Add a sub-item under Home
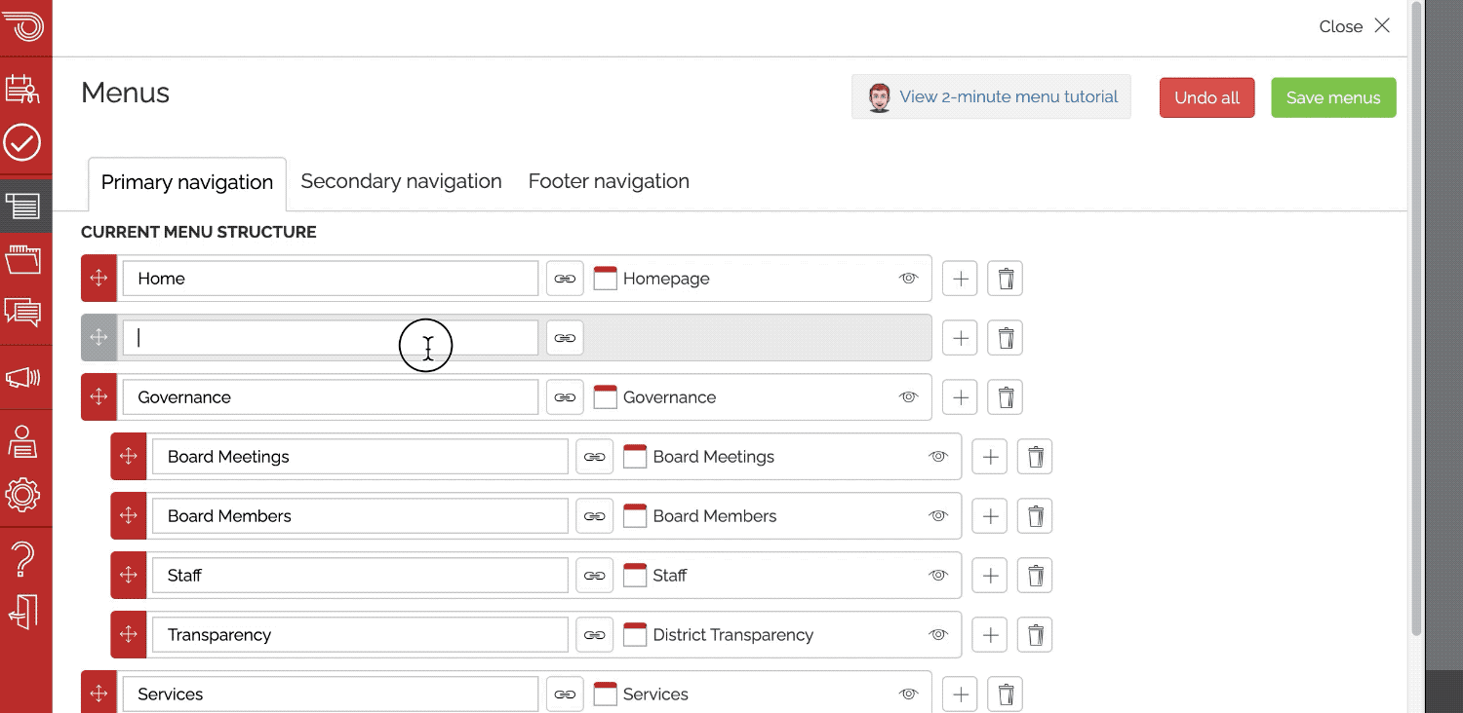The width and height of the screenshot is (1463, 713). tap(960, 279)
